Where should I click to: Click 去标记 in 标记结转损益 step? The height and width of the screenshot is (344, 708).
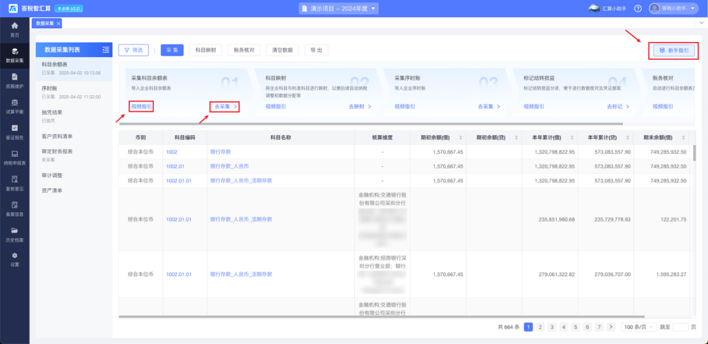tap(618, 107)
